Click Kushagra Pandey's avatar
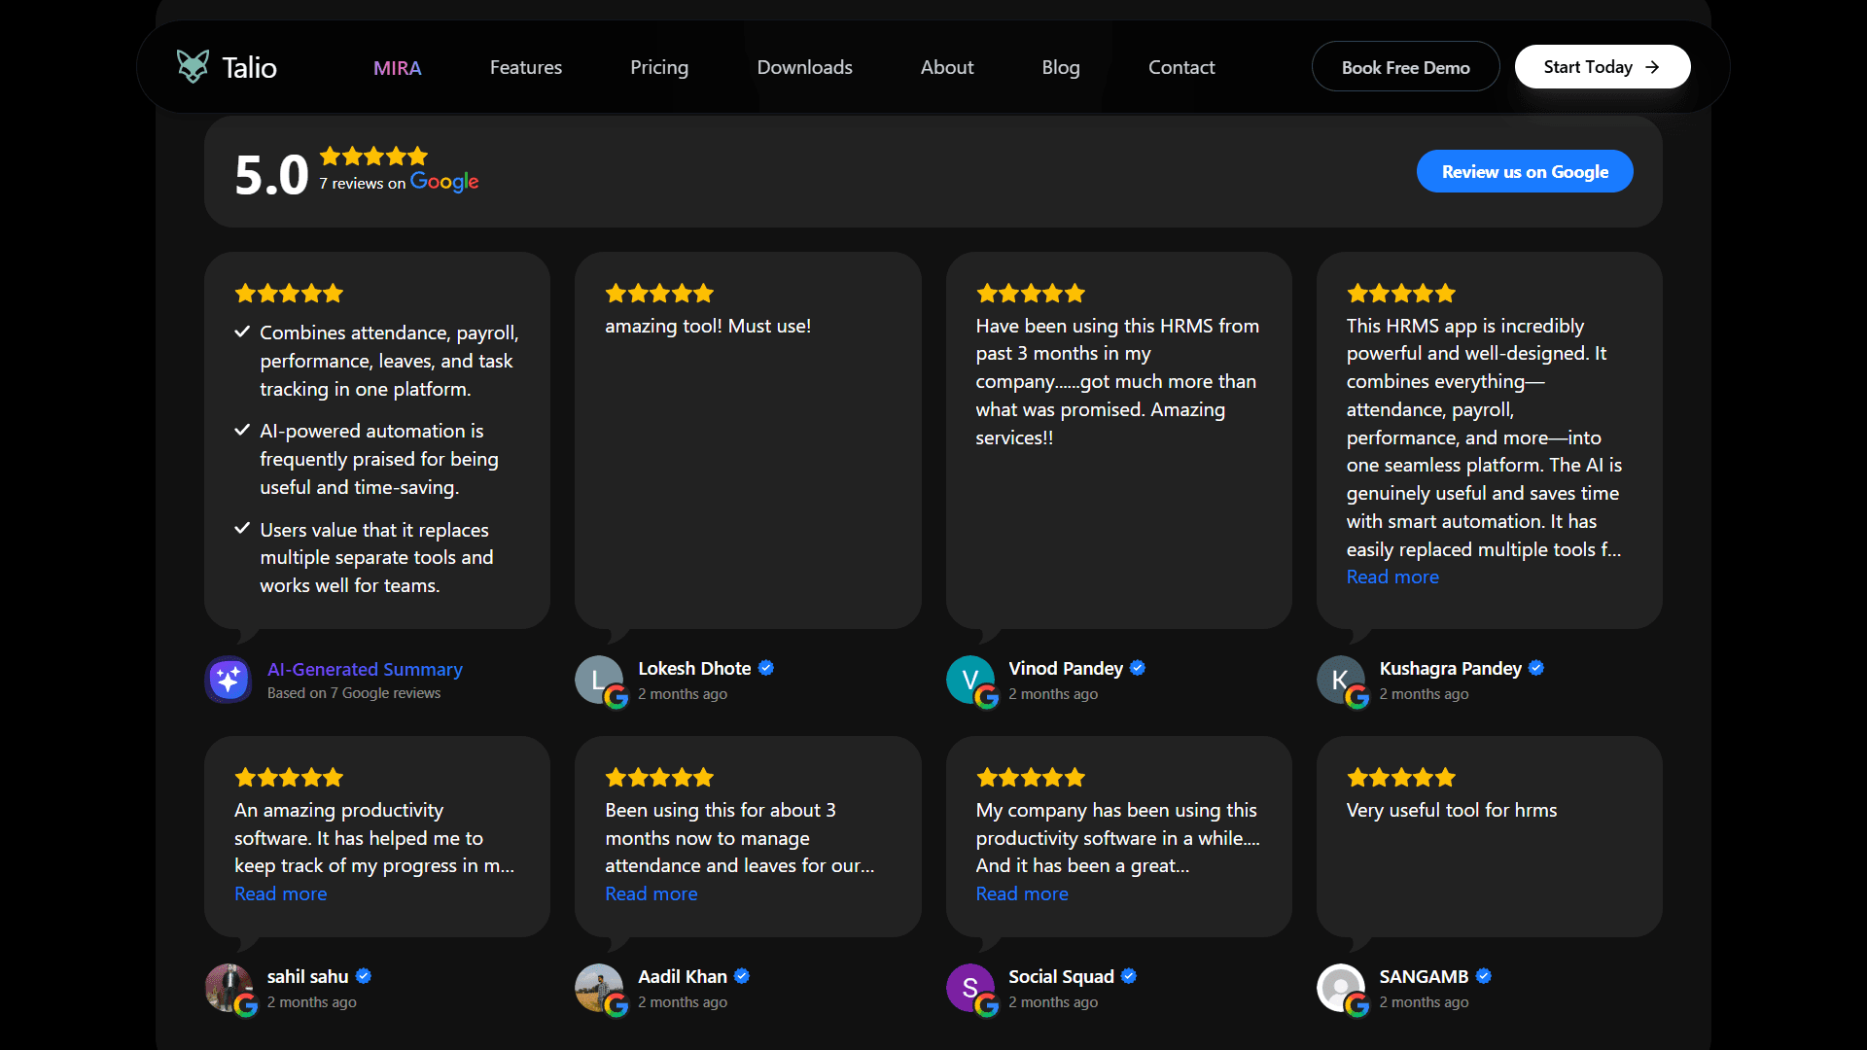The height and width of the screenshot is (1050, 1867). tap(1341, 680)
